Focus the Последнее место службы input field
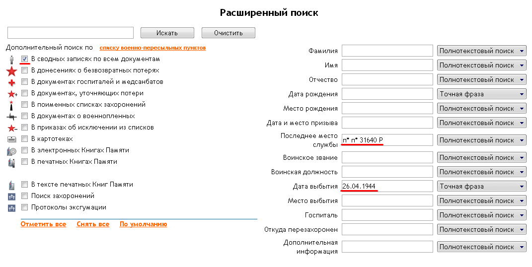Screen dimensions: 532x267 click(x=387, y=140)
